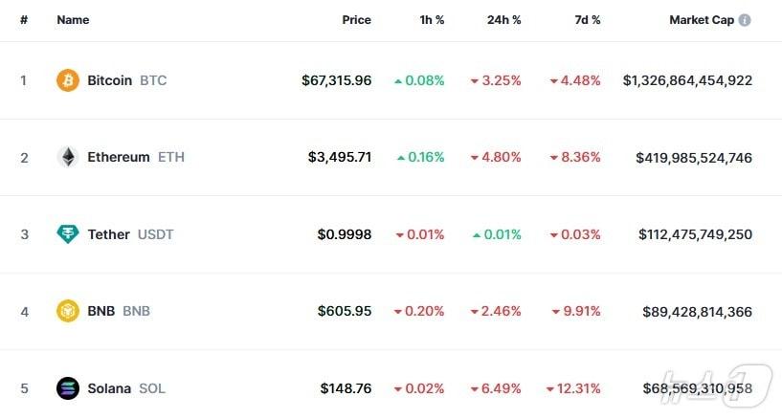Sort by 24h % column header

click(x=503, y=20)
